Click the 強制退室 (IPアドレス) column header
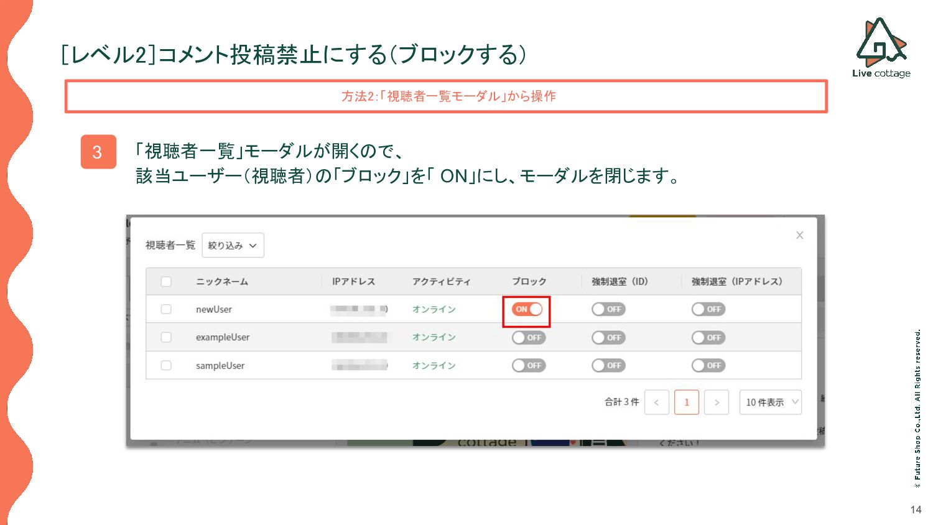The height and width of the screenshot is (525, 933). pyautogui.click(x=737, y=282)
